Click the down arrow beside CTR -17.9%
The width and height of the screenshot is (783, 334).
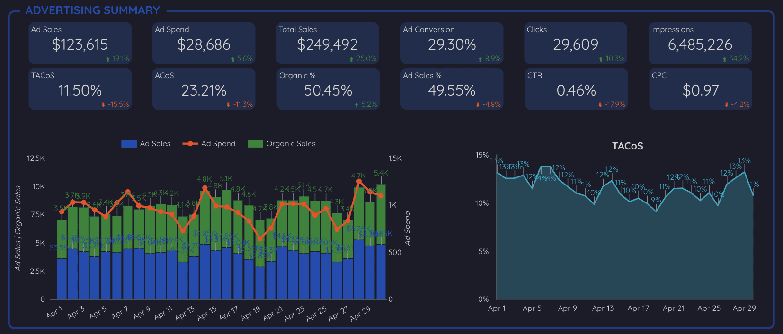pos(600,105)
